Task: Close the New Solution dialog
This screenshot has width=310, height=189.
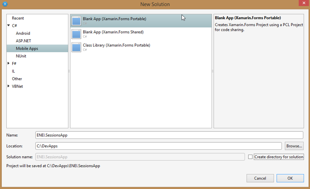Action: [x=304, y=3]
